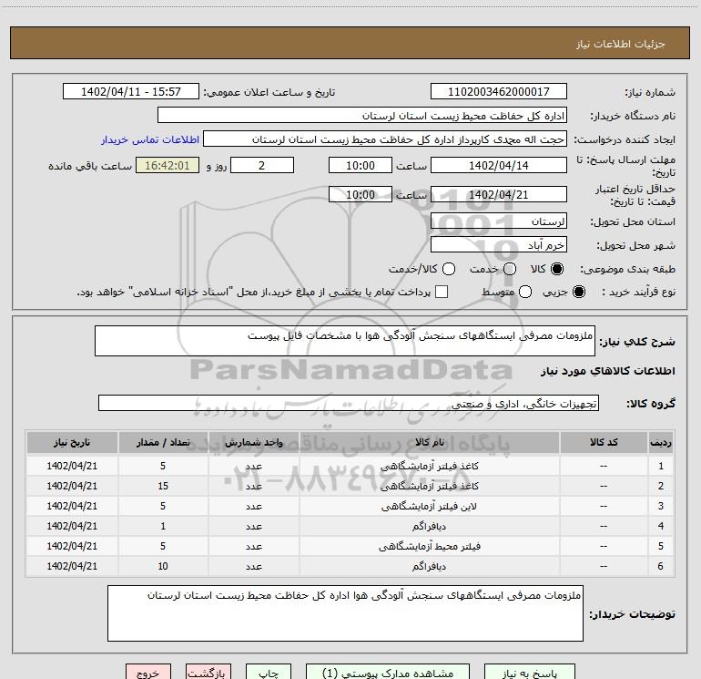Click the announcement date field 1402/04/11 - 15:57

pos(130,92)
